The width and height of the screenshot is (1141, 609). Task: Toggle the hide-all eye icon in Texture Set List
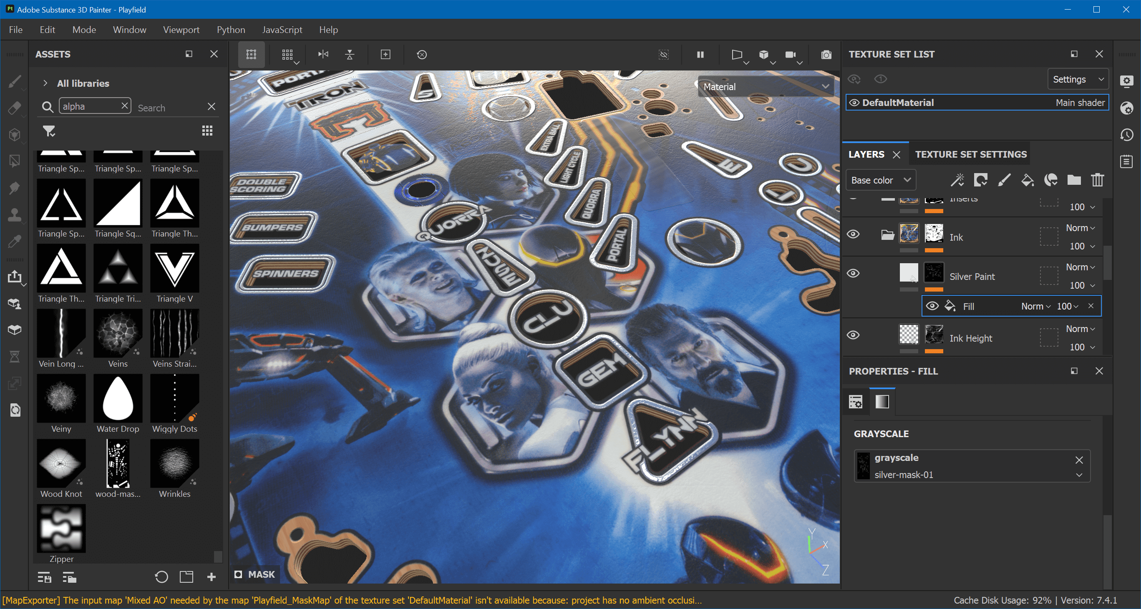click(854, 79)
